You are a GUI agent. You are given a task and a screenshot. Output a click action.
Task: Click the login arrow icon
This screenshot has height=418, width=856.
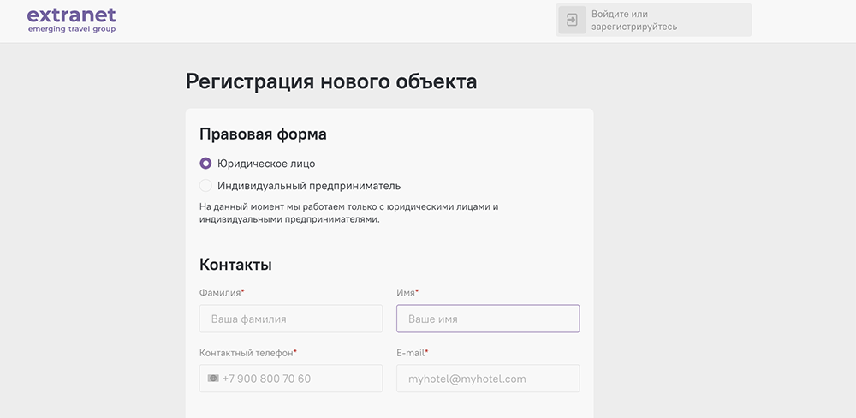(572, 20)
